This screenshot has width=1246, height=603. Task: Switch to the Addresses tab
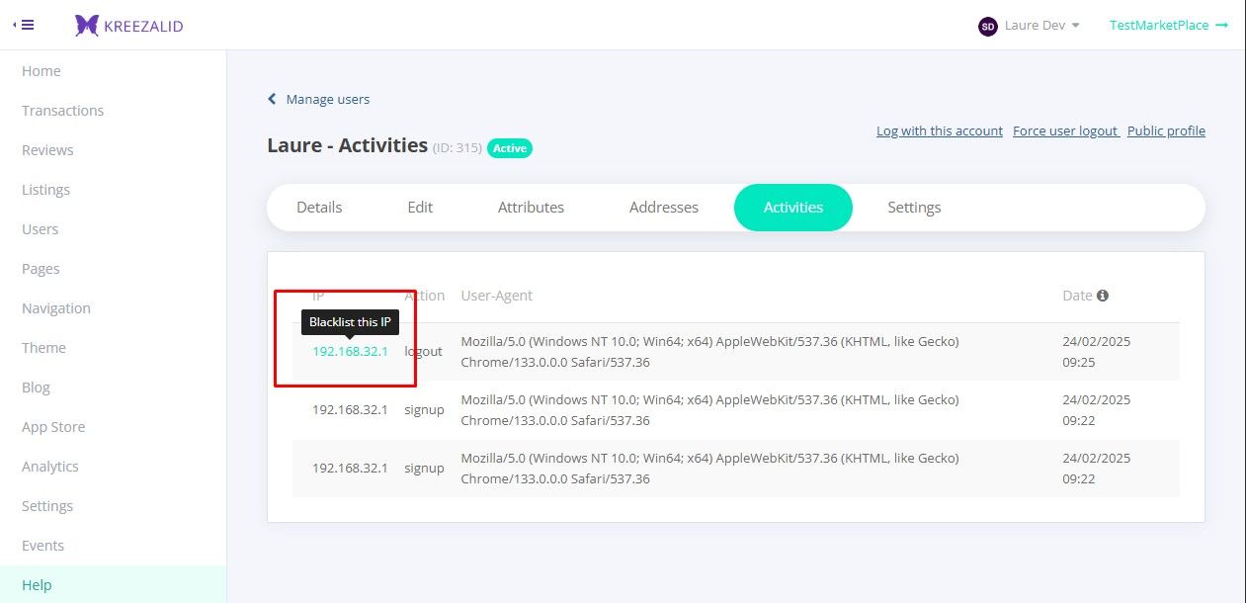pyautogui.click(x=664, y=208)
